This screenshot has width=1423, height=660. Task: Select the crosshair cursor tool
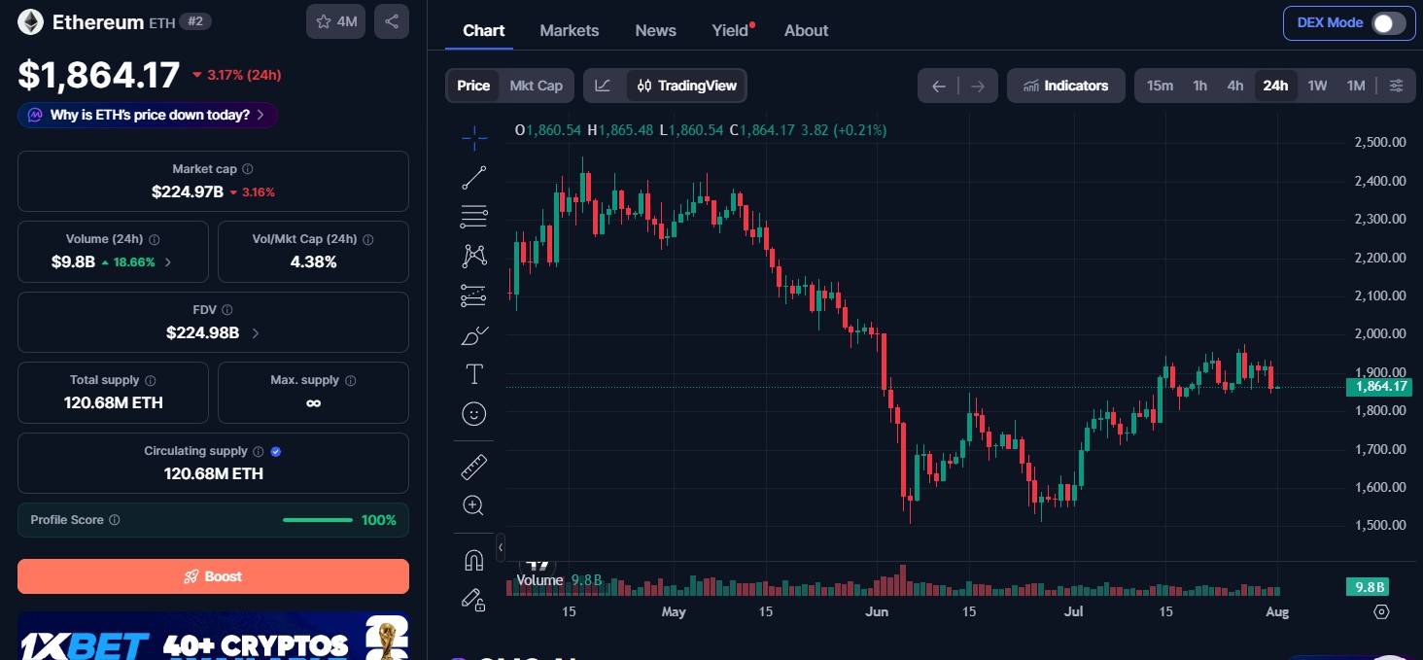click(x=474, y=138)
